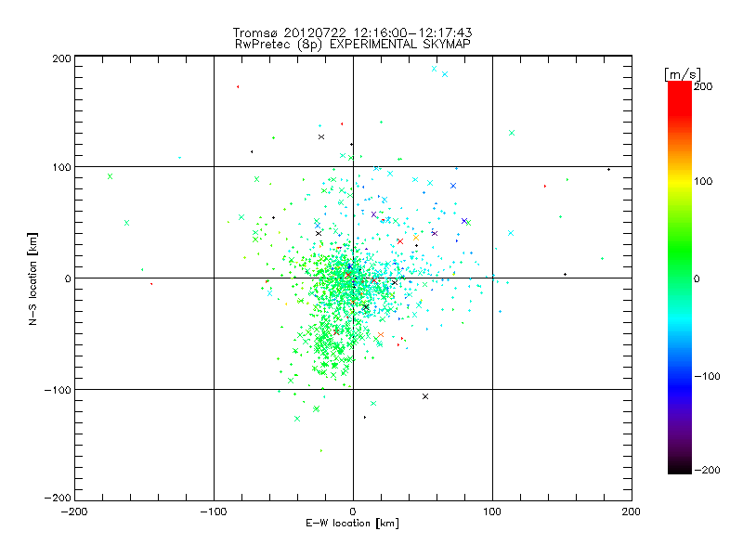Click the cyan X marker near -60 km, -14 km south
The width and height of the screenshot is (743, 557).
(269, 293)
